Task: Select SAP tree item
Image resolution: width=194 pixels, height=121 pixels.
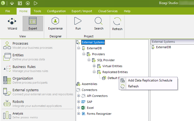Action: (x=89, y=102)
